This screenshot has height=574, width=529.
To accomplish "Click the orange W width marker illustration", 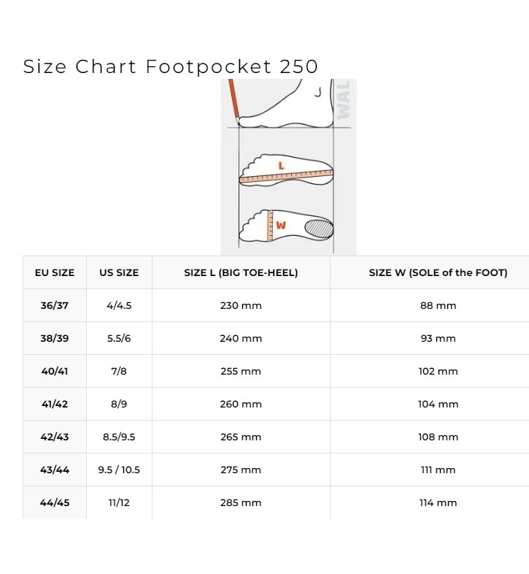I will point(271,226).
